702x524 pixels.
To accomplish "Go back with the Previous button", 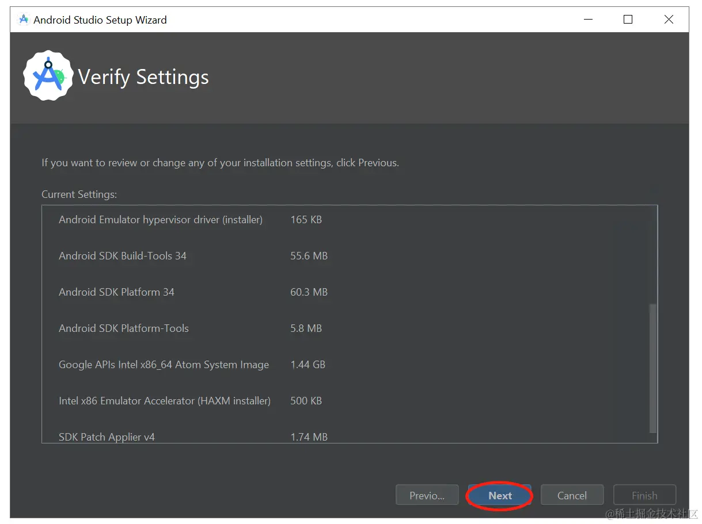I will point(427,495).
